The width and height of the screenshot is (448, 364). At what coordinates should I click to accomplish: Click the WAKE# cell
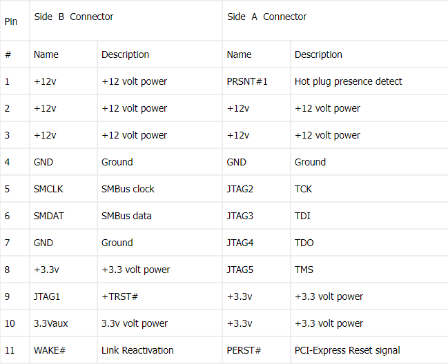coord(49,350)
